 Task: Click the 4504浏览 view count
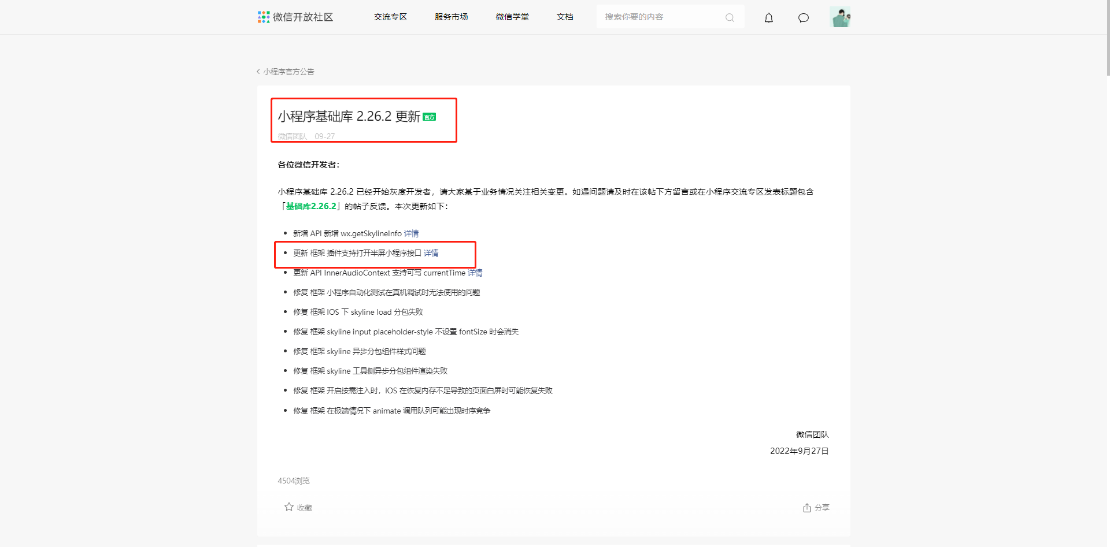[294, 481]
